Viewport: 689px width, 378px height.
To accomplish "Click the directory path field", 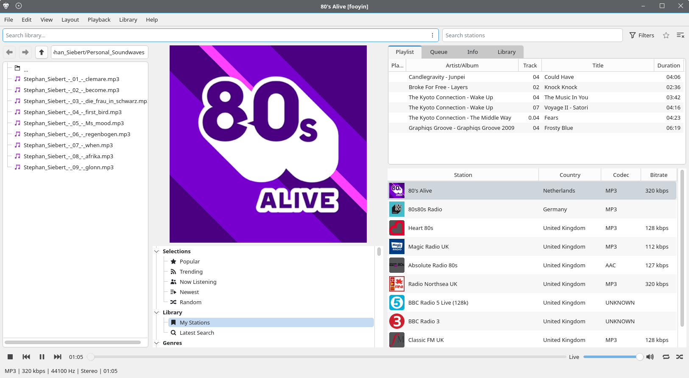I will [100, 52].
